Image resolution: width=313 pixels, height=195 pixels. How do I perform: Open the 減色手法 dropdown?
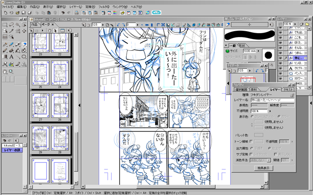tap(268, 160)
